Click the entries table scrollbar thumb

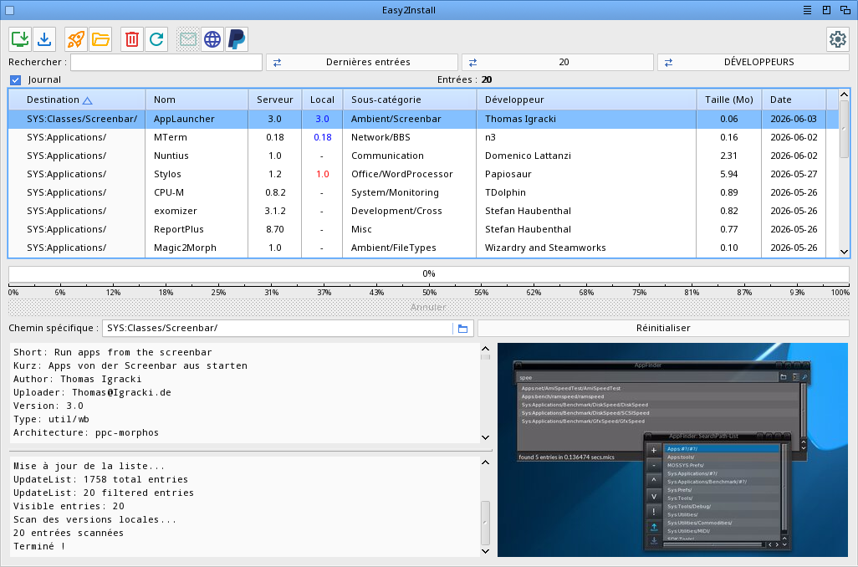coord(844,129)
